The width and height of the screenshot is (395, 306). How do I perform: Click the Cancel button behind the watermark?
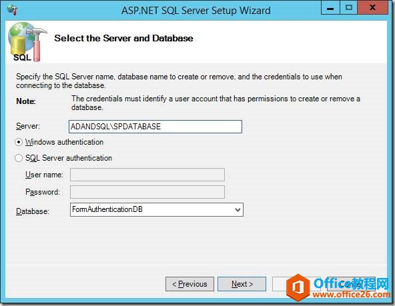tap(351, 284)
